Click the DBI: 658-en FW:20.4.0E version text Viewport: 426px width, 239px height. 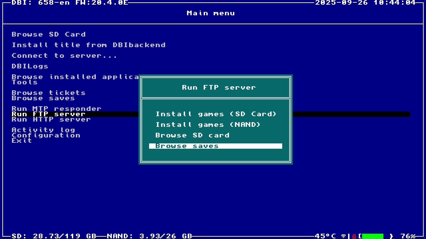(70, 3)
